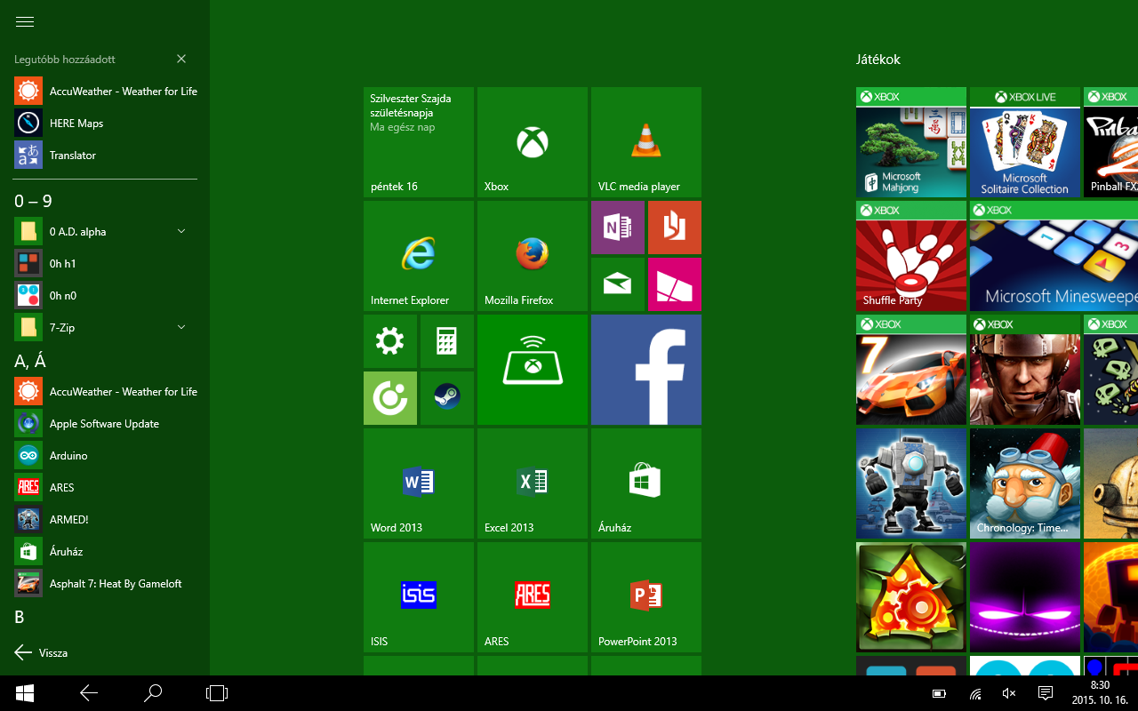This screenshot has width=1138, height=711.
Task: Open taskbar search magnifier
Action: click(x=153, y=693)
